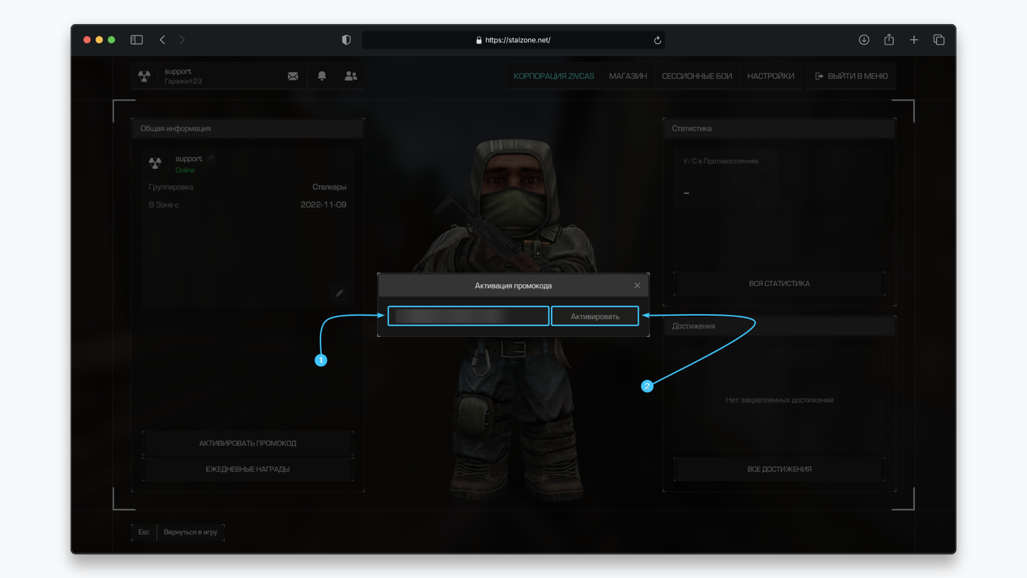Switch to СЕССИОННЫЕ БОИ tab
Screen dimensions: 1027x578
[x=697, y=76]
